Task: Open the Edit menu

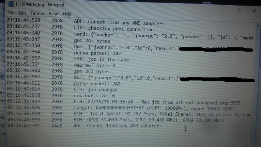Action: (22, 13)
